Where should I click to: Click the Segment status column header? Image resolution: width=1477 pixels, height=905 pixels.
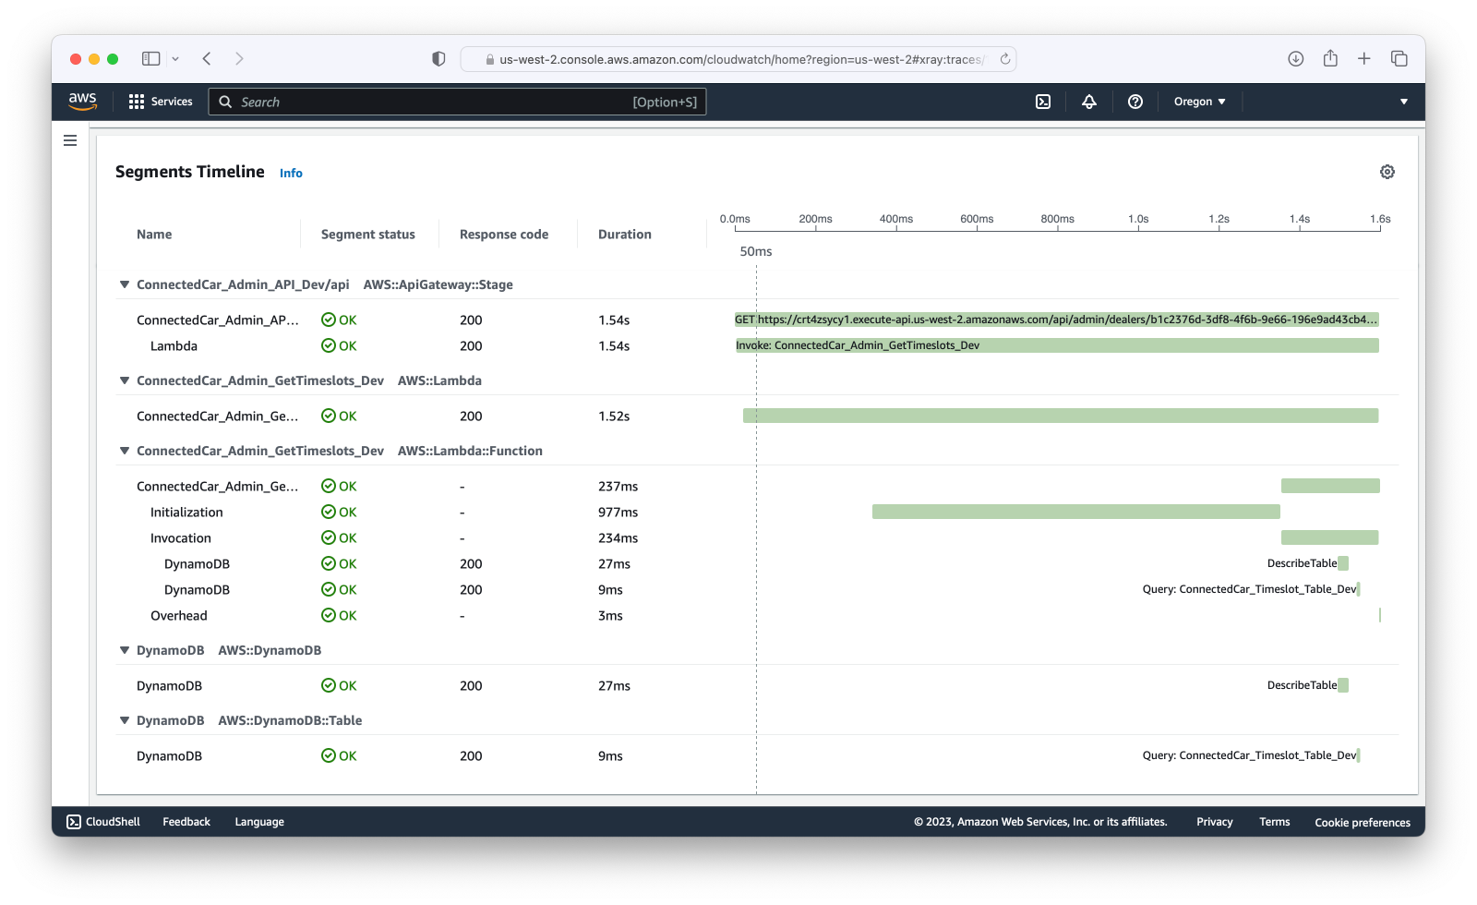368,235
